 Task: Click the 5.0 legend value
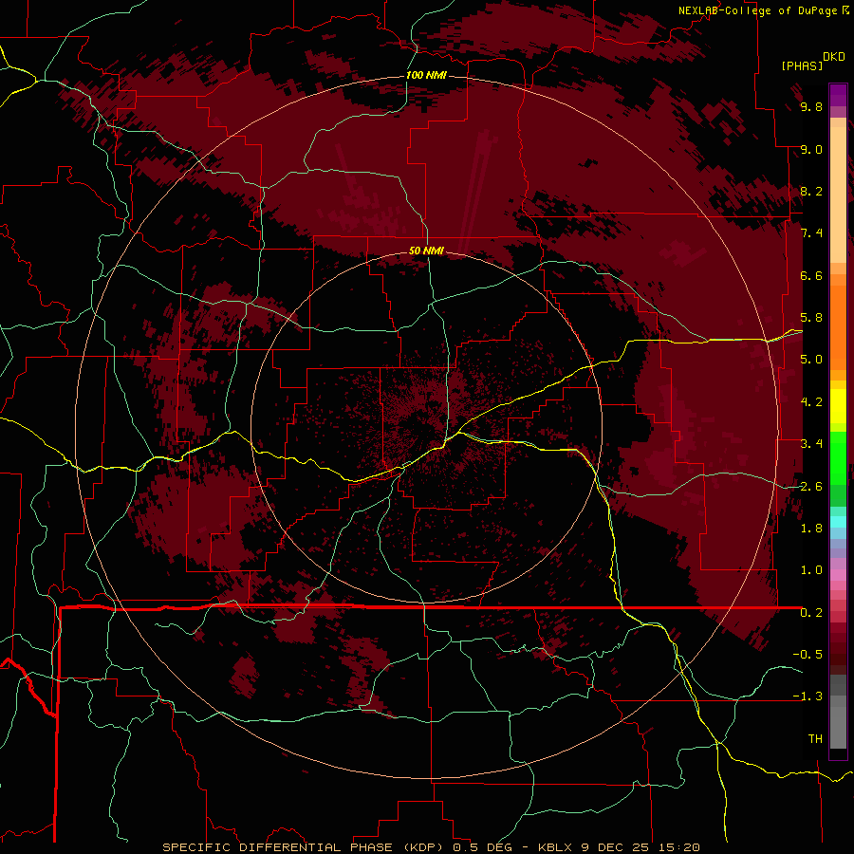[811, 360]
